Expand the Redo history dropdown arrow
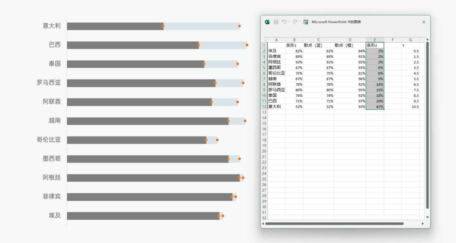The image size is (456, 243). 299,22
